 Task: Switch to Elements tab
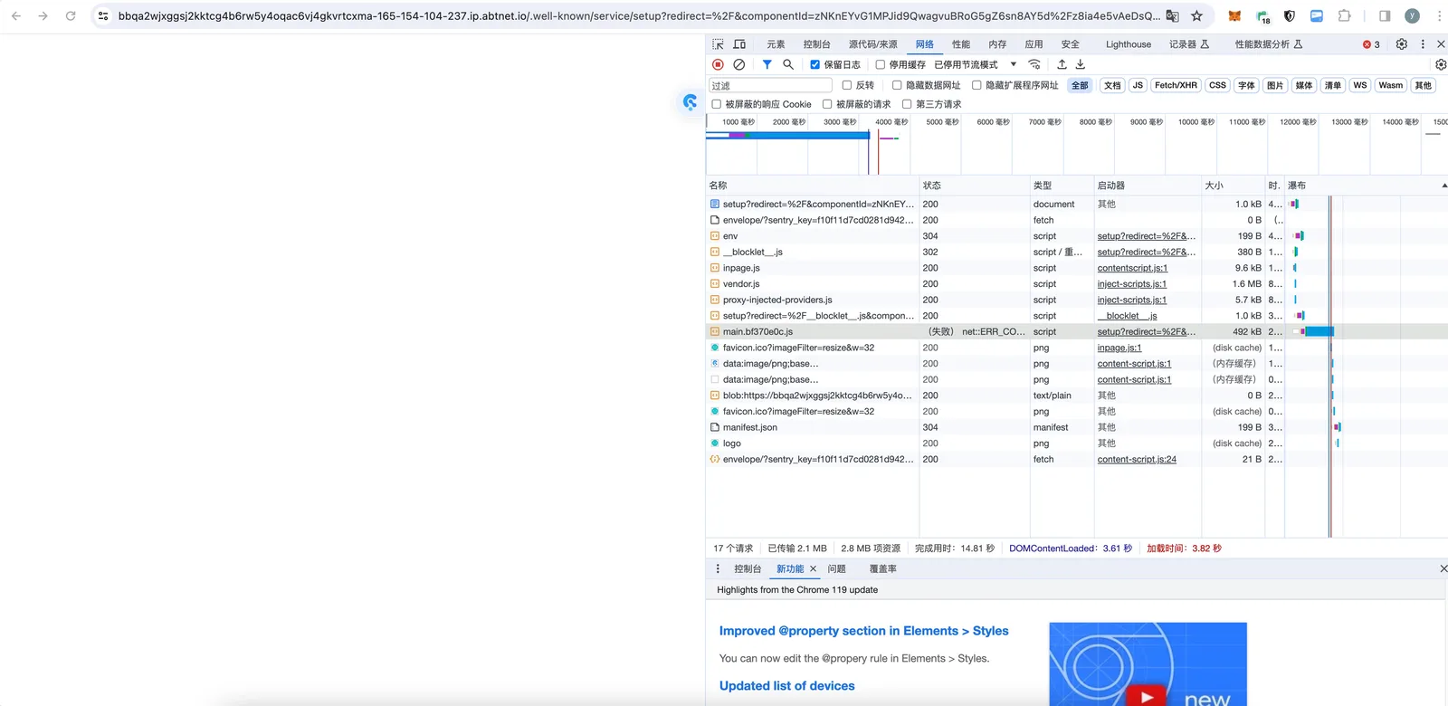click(x=776, y=44)
